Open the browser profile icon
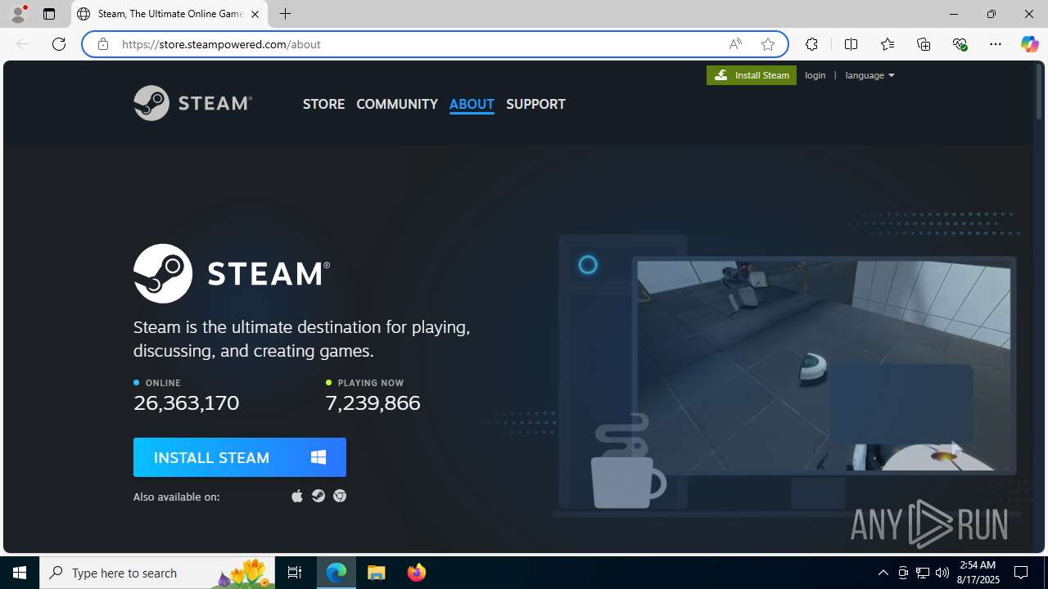Screen dimensions: 1048x589 [x=18, y=14]
